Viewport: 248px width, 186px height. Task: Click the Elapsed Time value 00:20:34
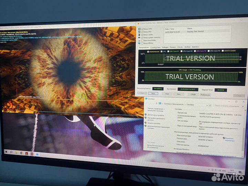click(221, 90)
